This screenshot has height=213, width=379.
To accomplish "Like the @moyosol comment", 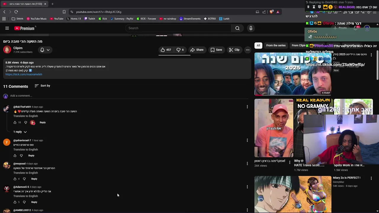I will (15, 179).
